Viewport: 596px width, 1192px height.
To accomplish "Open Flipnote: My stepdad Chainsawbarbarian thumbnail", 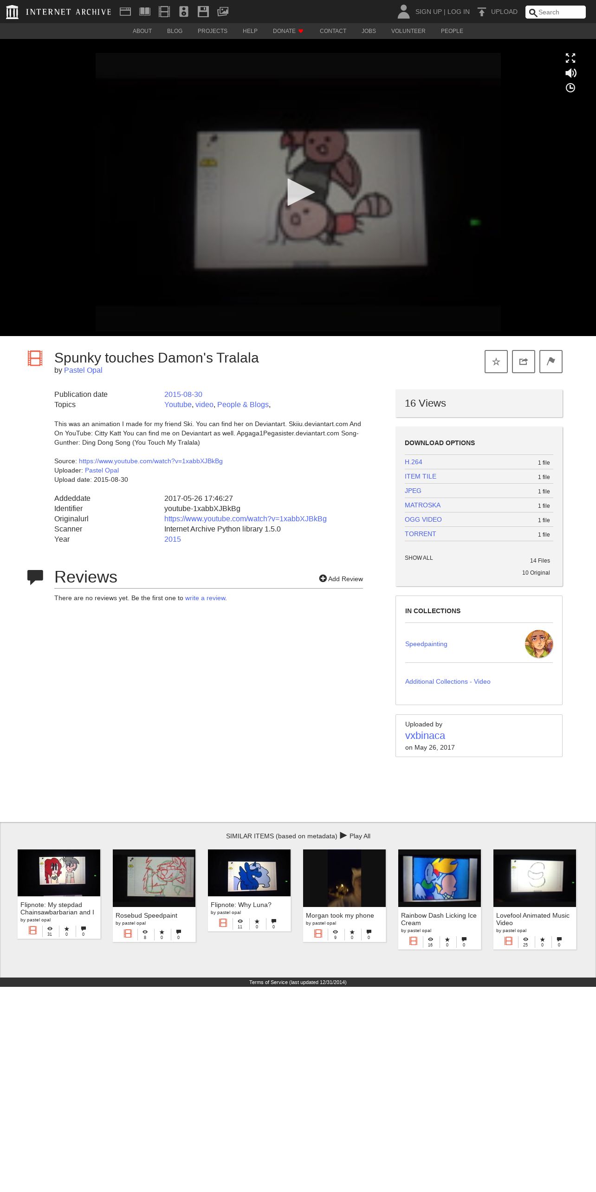I will click(59, 873).
